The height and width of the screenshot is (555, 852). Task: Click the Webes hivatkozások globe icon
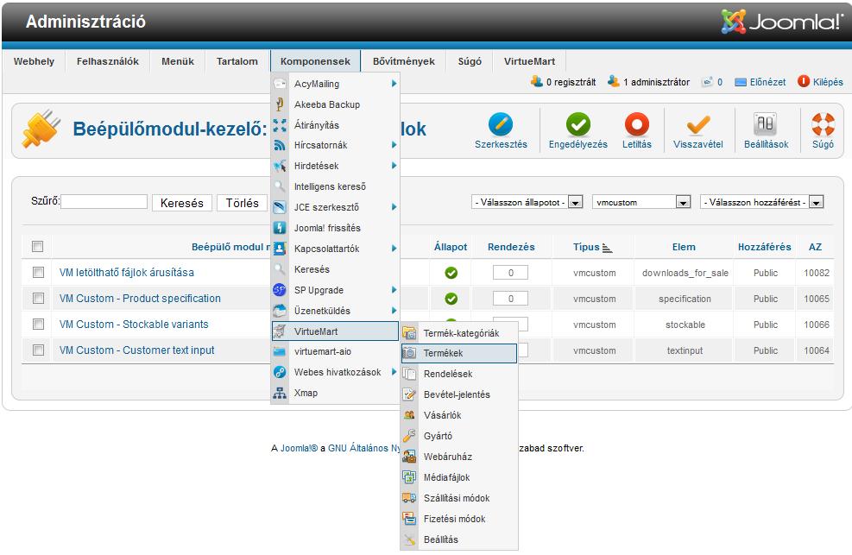pyautogui.click(x=280, y=372)
